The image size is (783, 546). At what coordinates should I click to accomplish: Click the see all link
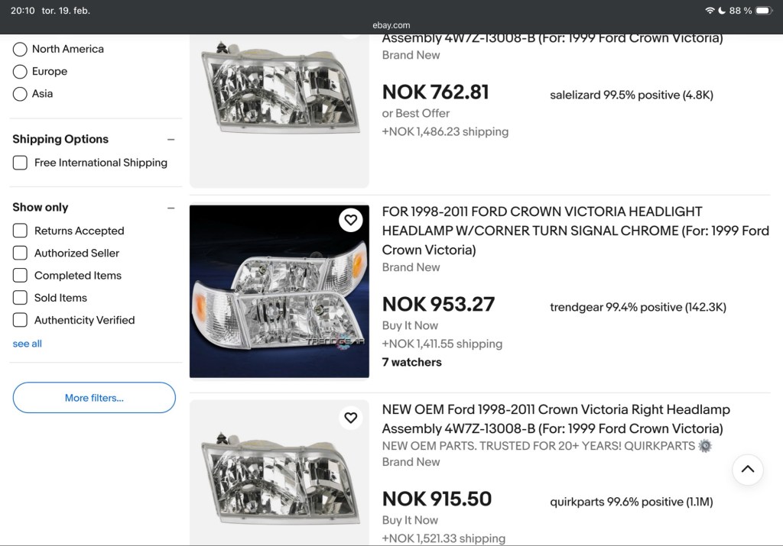point(28,344)
